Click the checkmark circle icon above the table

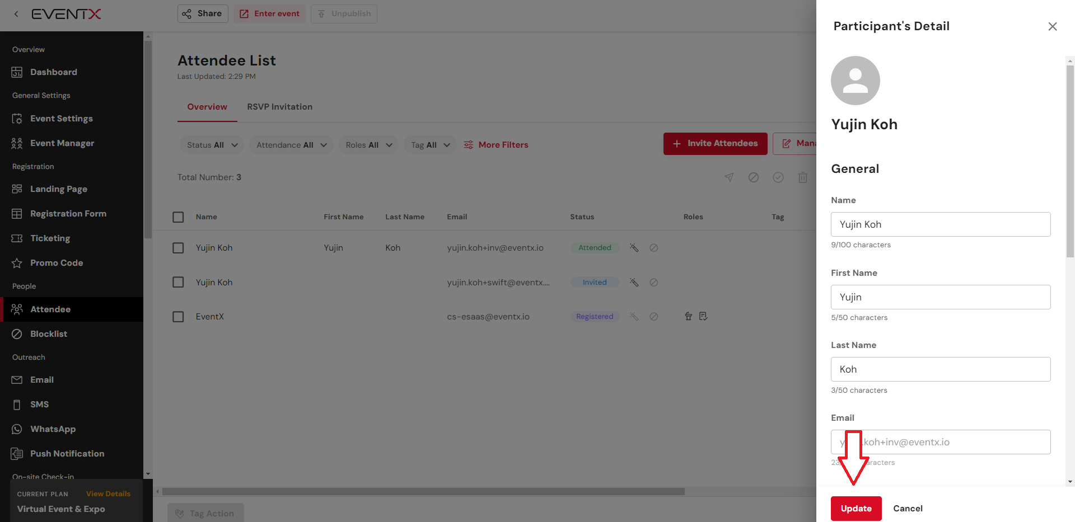coord(778,177)
